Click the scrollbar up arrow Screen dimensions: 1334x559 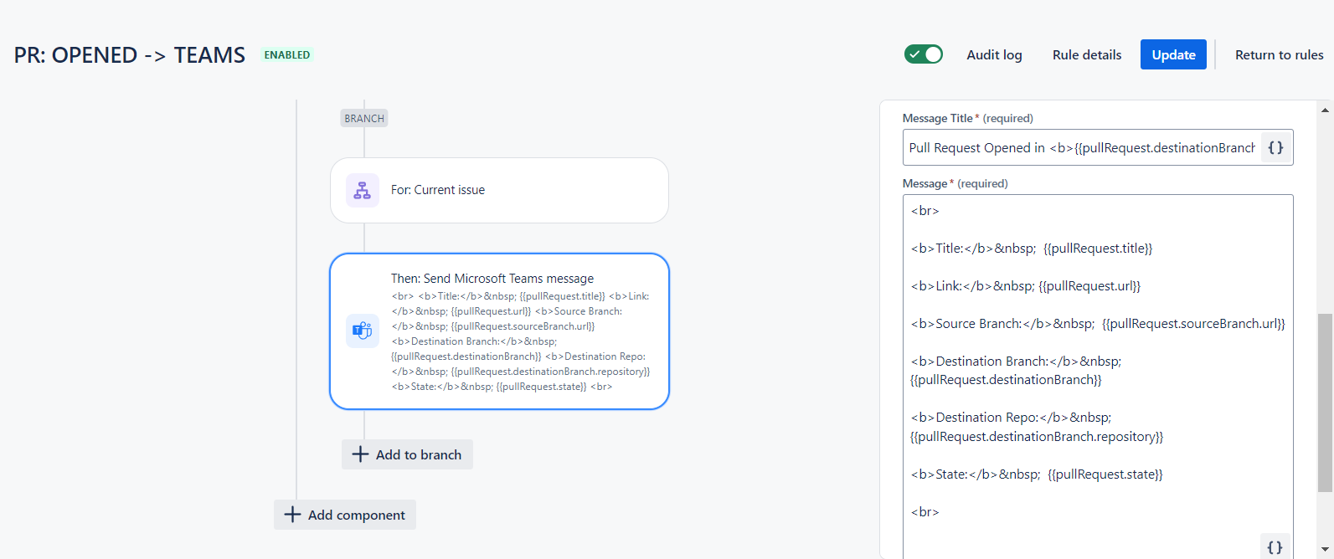coord(1325,110)
